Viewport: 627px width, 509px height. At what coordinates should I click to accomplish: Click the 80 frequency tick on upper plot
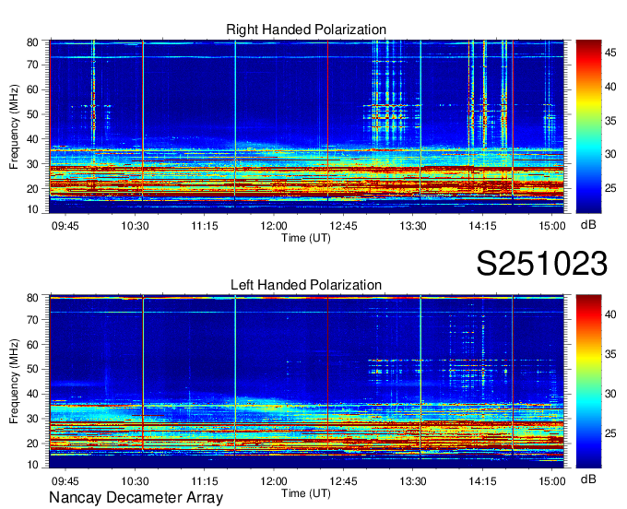[x=32, y=42]
